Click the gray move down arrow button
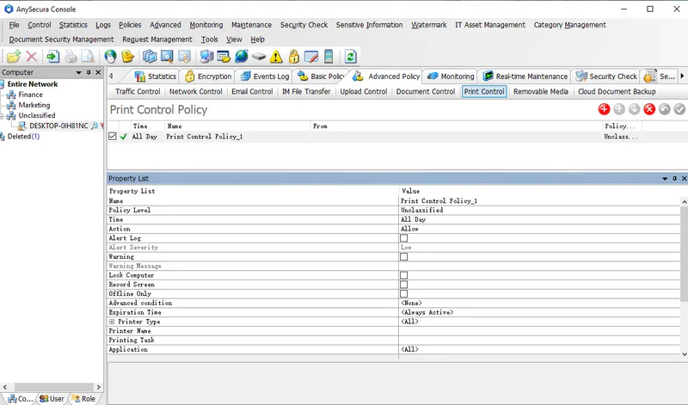The height and width of the screenshot is (405, 688). pos(634,109)
